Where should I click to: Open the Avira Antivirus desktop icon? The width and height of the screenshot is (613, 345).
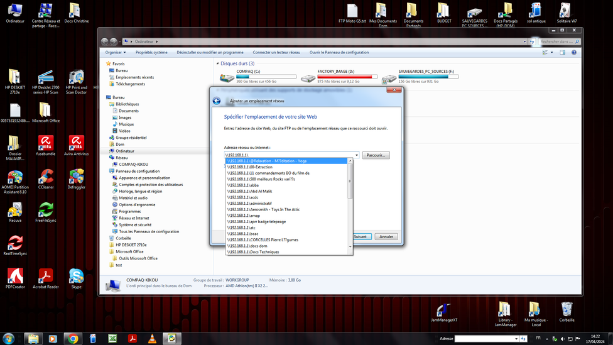[76, 144]
